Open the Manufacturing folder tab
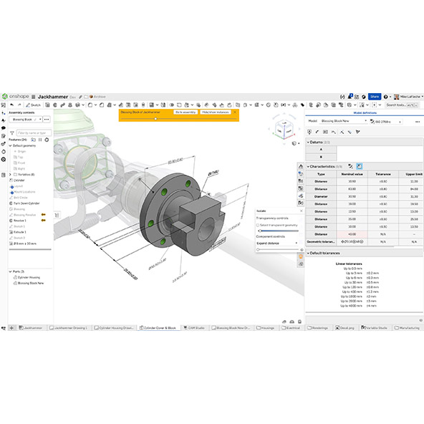424x424 pixels. 407,328
